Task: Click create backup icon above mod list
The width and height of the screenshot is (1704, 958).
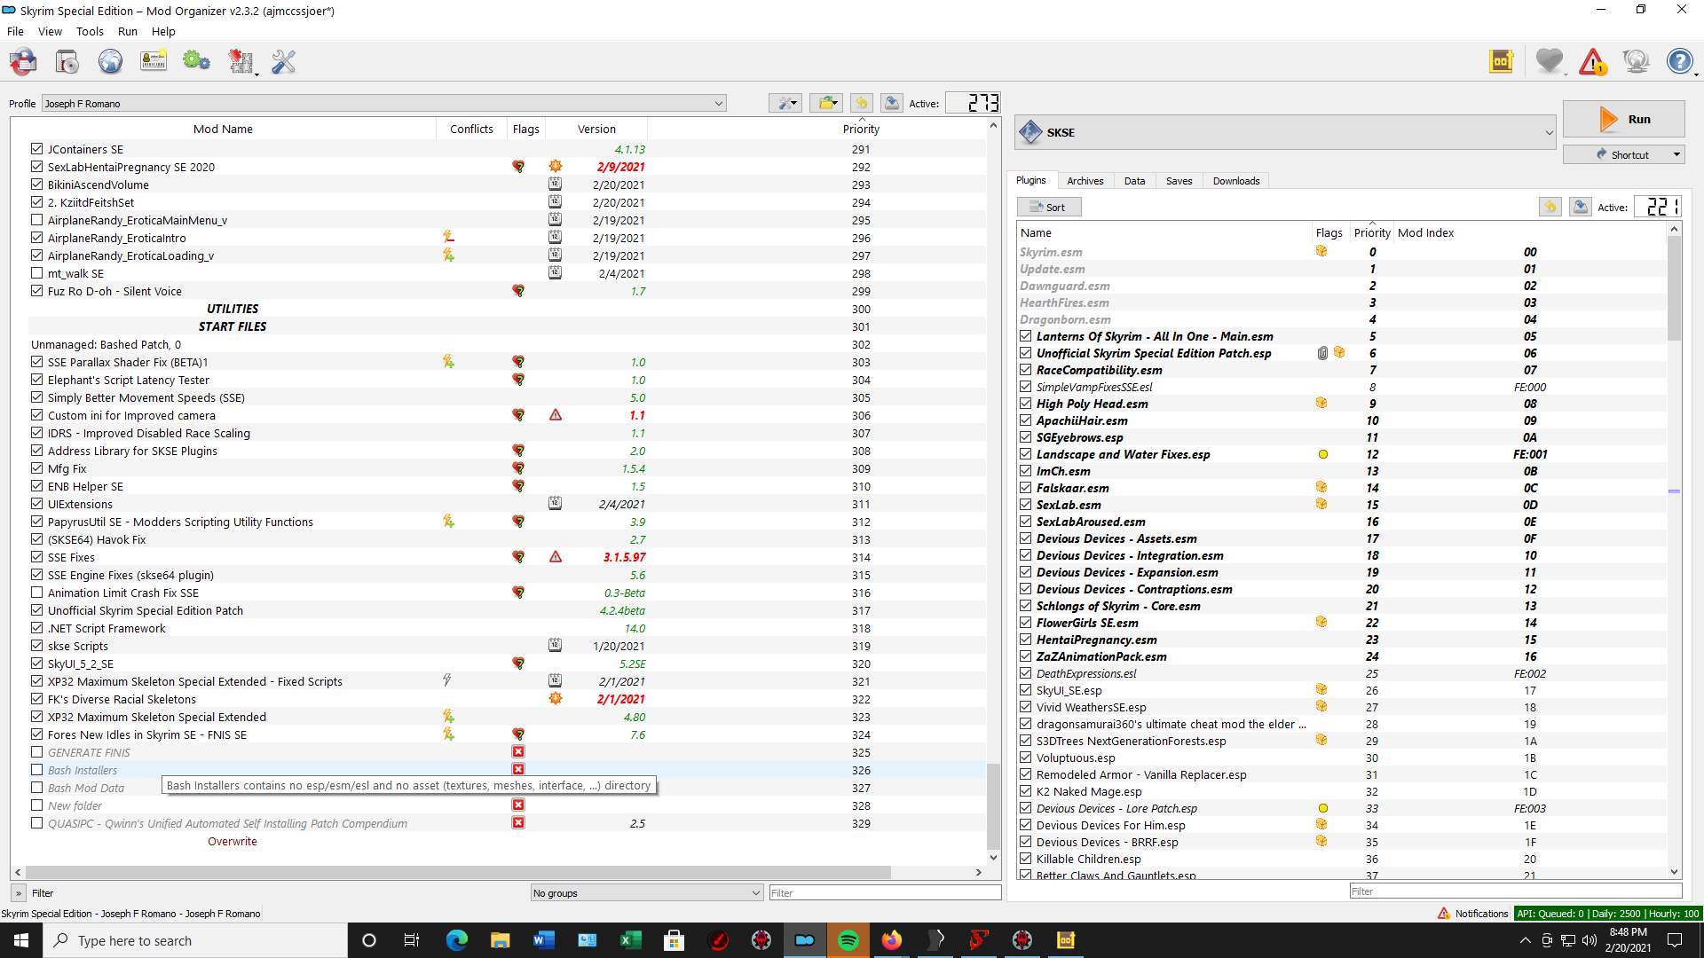Action: [892, 104]
